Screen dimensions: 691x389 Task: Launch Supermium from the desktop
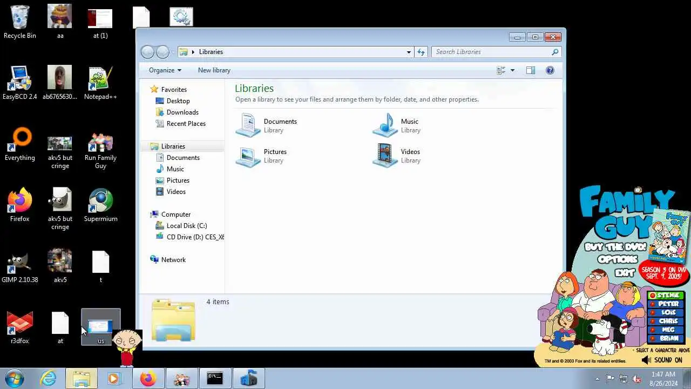point(100,205)
